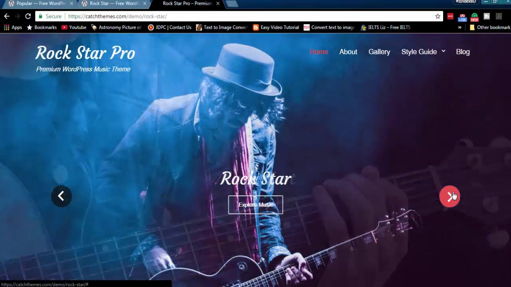Show previous slide with left arrow
Screen dimensions: 511x287
coord(61,196)
